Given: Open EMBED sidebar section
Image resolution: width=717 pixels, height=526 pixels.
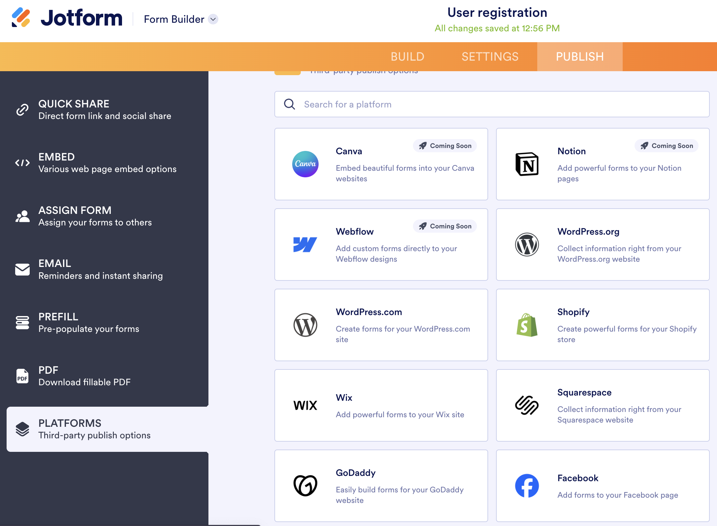Looking at the screenshot, I should point(104,163).
